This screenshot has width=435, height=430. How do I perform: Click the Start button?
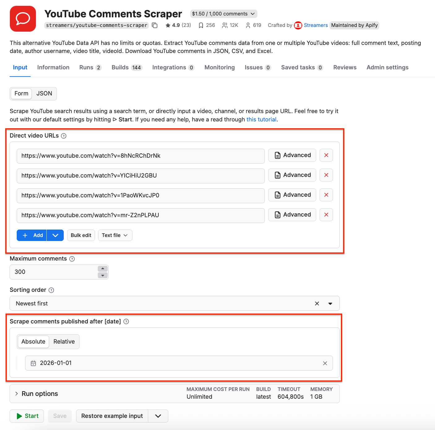click(x=27, y=416)
